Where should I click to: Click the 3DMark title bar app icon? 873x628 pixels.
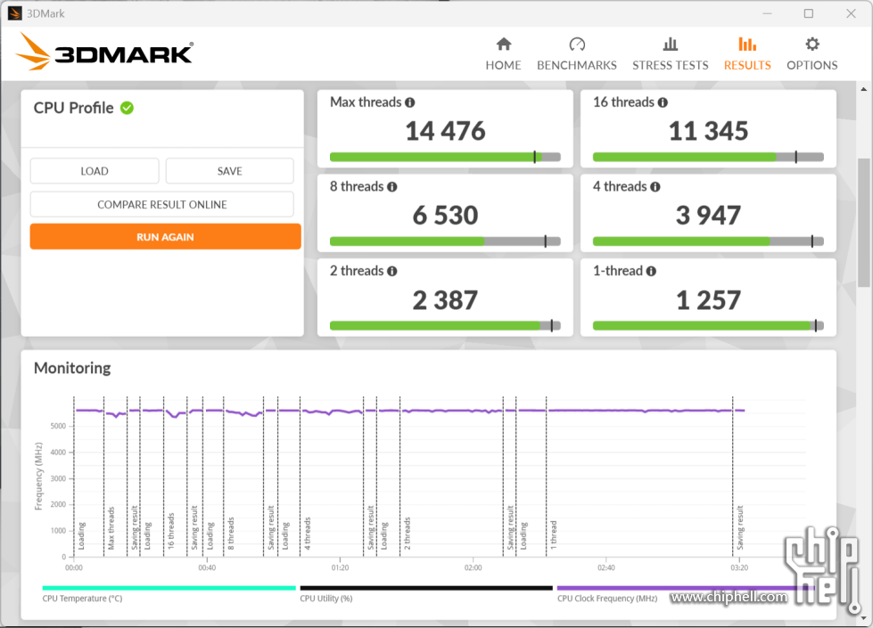[15, 13]
